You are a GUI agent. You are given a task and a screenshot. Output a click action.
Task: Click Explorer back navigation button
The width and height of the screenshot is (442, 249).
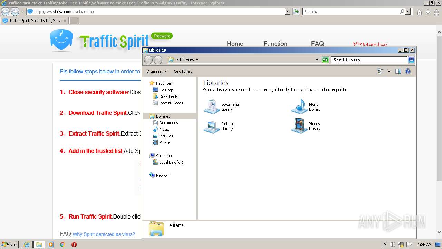(x=148, y=60)
